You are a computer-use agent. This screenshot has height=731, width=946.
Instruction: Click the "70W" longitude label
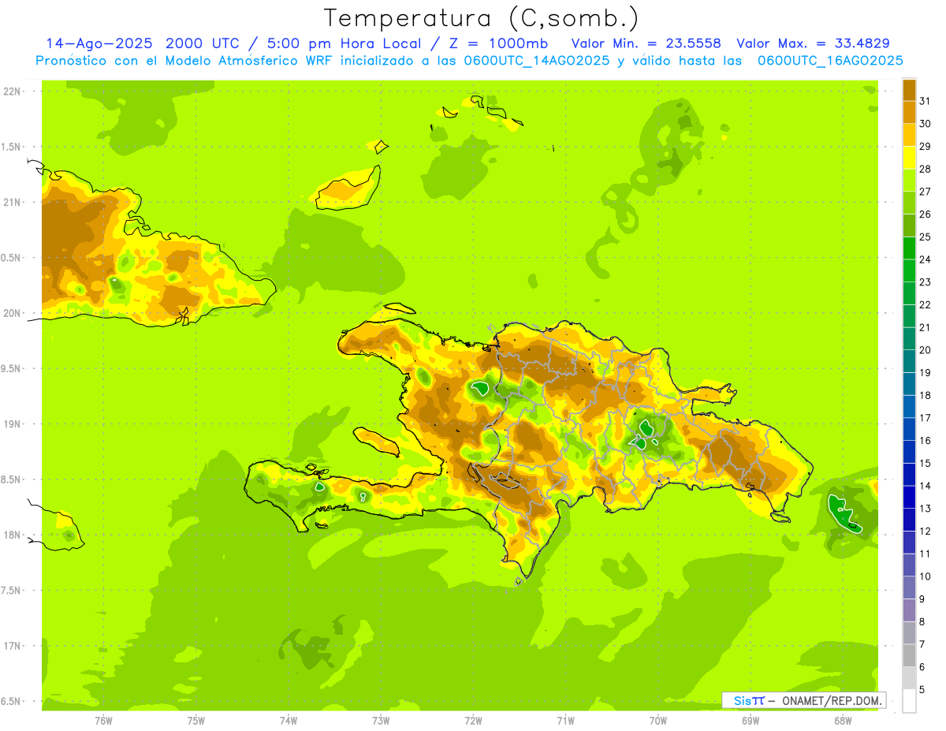pos(658,720)
